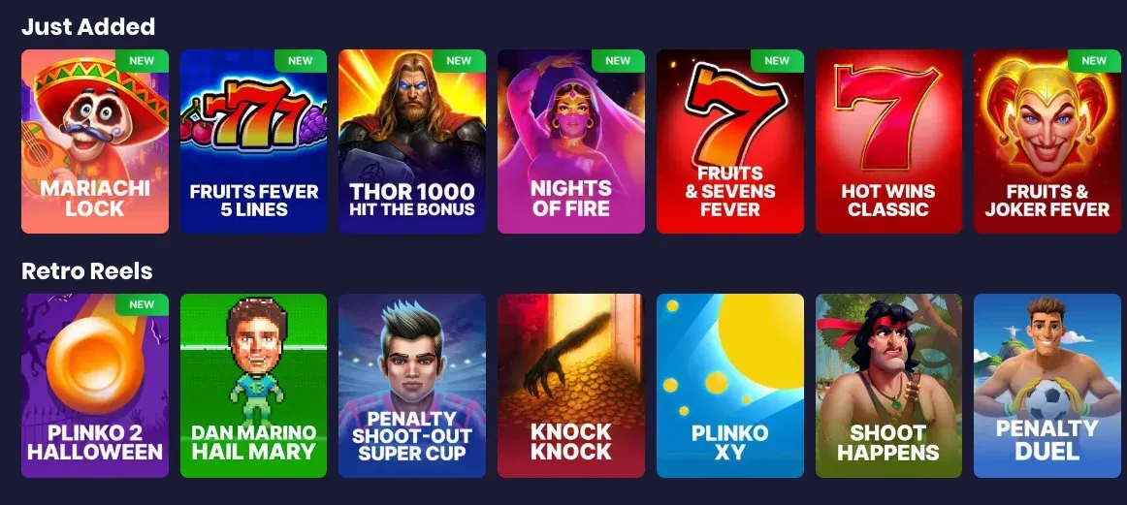Select the Penalty Duel game tile

pos(1046,386)
